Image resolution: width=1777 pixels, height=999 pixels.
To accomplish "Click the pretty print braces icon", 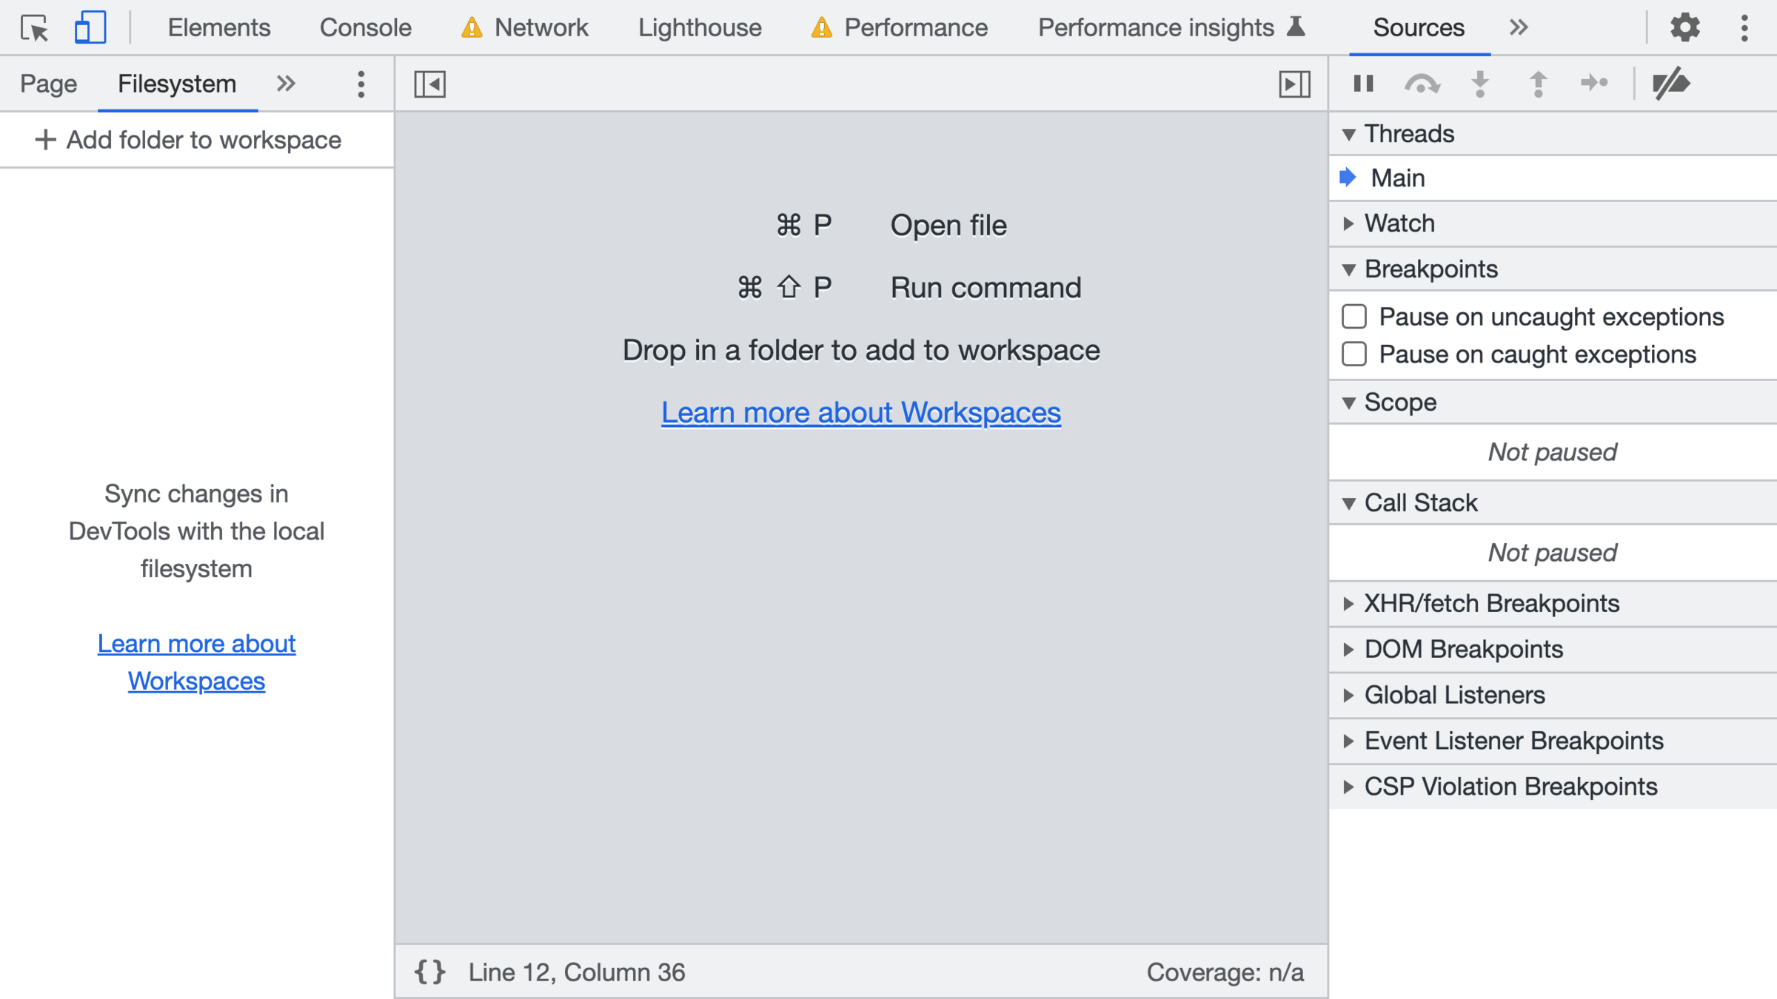I will (429, 972).
